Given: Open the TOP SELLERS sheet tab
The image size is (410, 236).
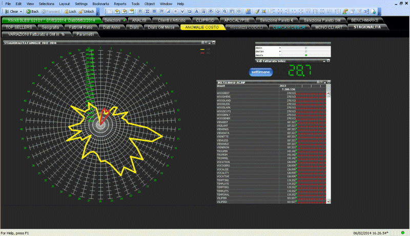Looking at the screenshot, I should [19, 28].
